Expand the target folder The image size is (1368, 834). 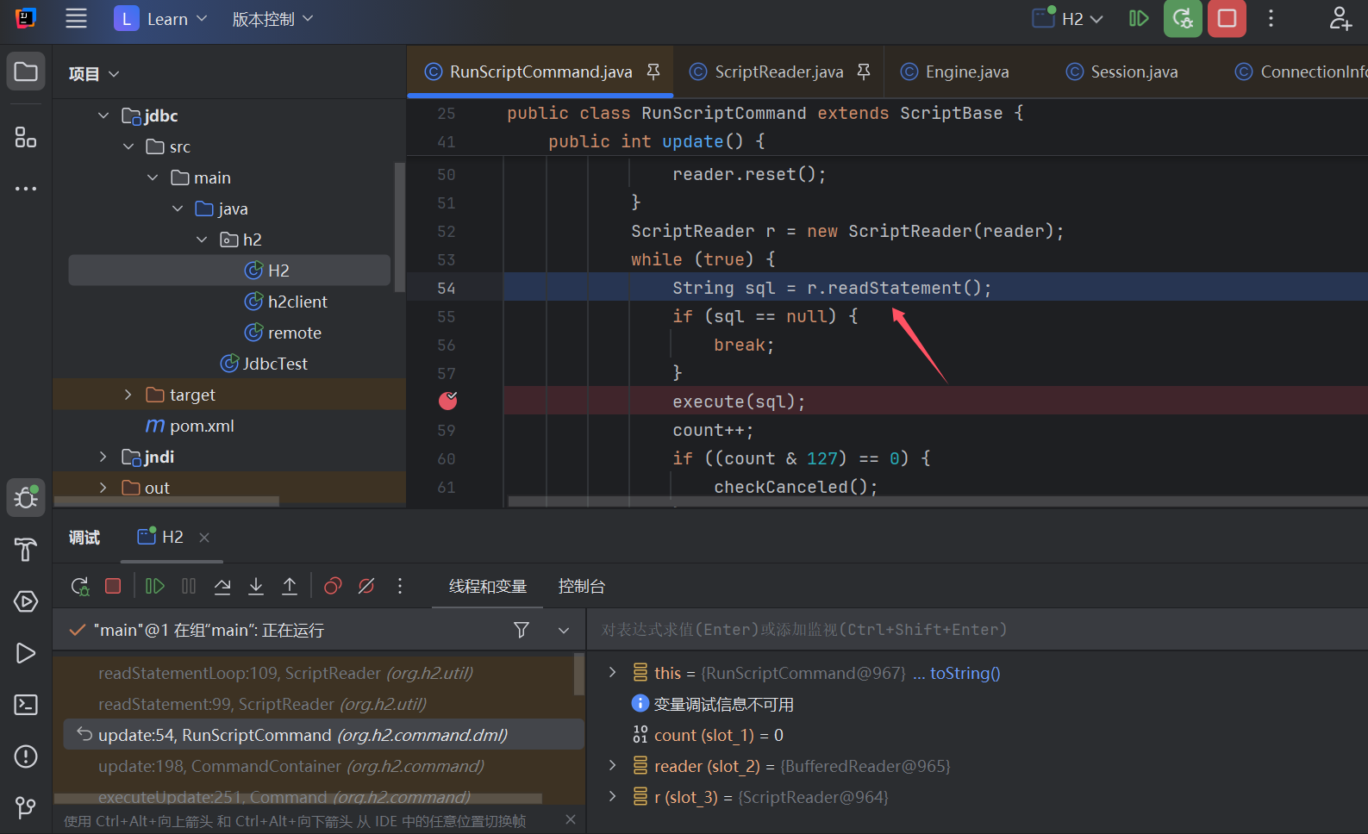pos(128,395)
